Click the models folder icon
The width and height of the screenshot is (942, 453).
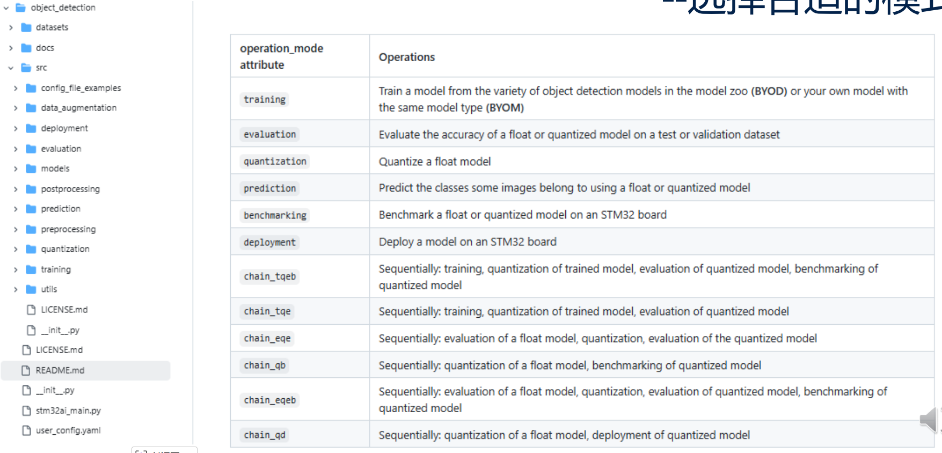[31, 169]
